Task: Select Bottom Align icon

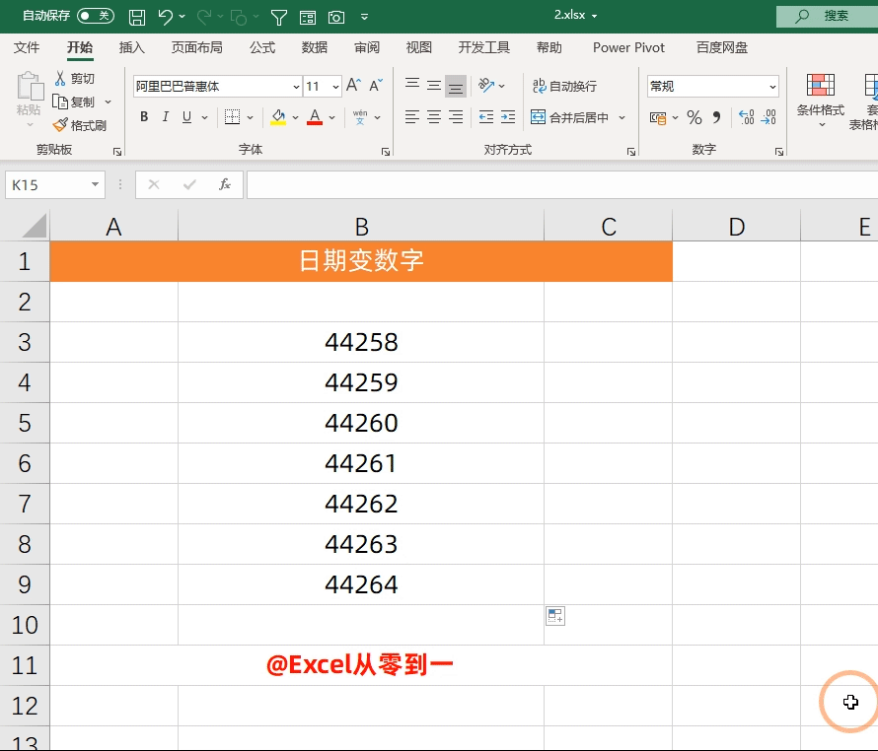Action: click(456, 86)
